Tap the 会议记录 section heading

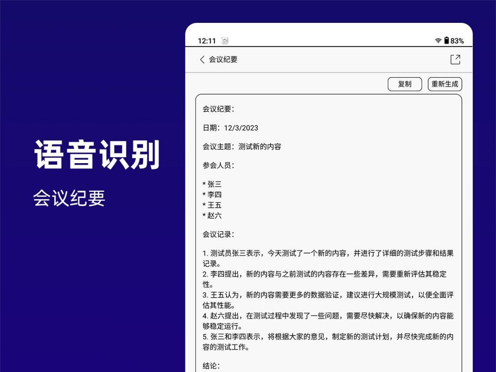[219, 234]
